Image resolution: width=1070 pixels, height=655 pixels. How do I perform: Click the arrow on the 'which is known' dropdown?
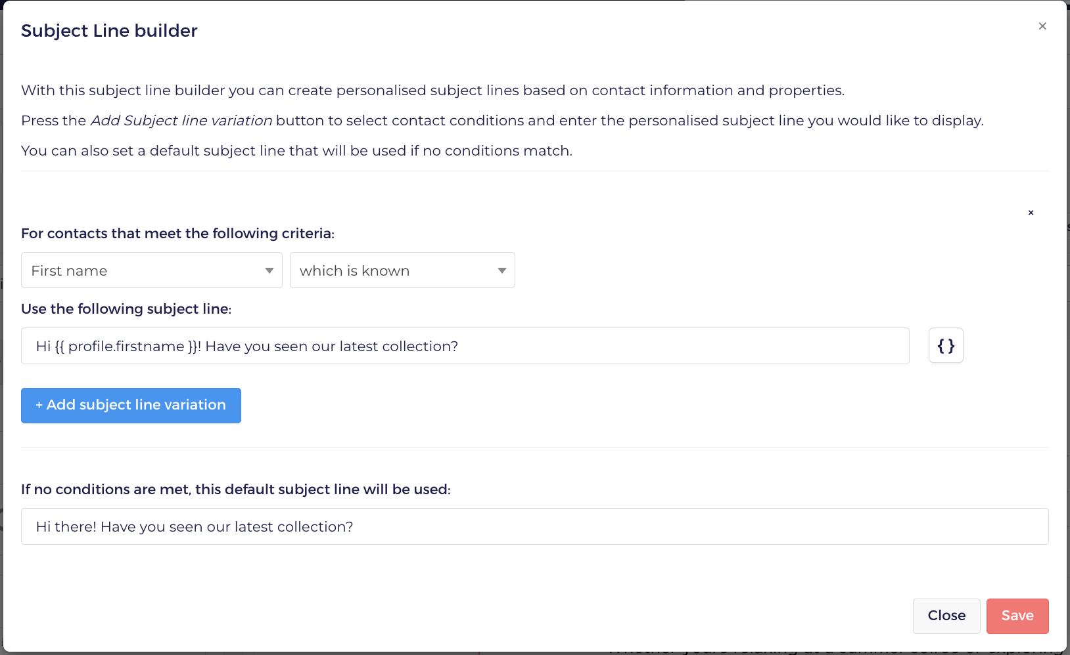(x=502, y=270)
